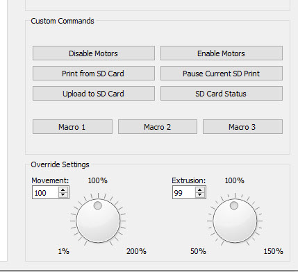The height and width of the screenshot is (272, 298).
Task: Click the Extrusion override dial knob
Action: (235, 221)
